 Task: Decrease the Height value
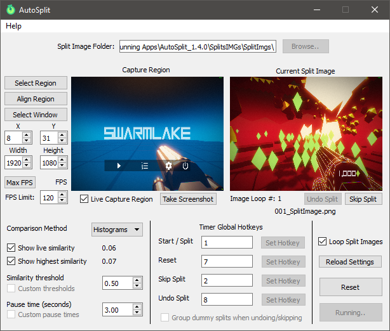[x=62, y=165]
